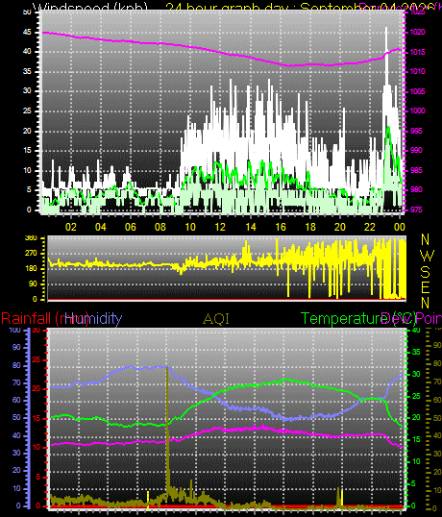The image size is (442, 517).
Task: Select the 06 hour label on time axis
Action: (x=131, y=227)
